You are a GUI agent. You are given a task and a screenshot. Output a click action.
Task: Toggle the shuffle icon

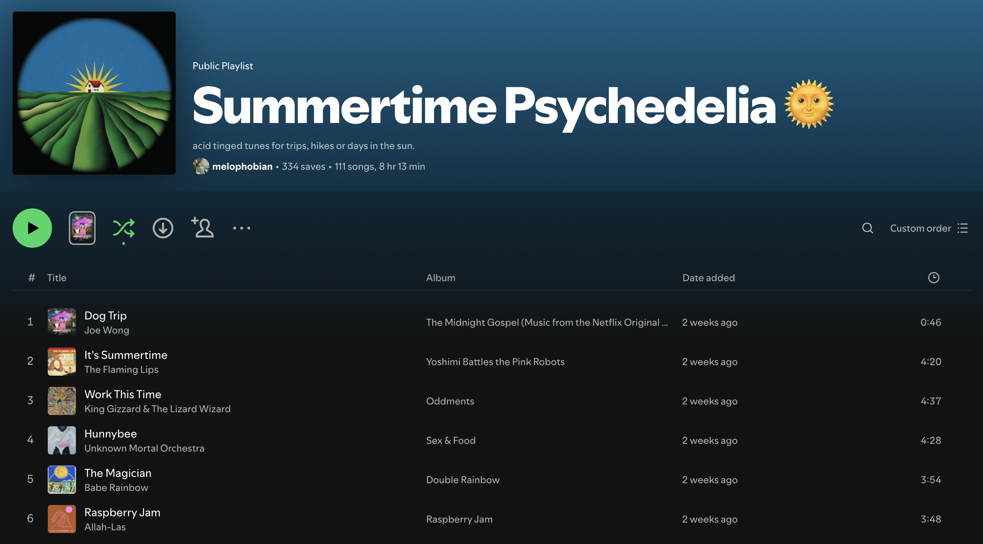[x=124, y=228]
